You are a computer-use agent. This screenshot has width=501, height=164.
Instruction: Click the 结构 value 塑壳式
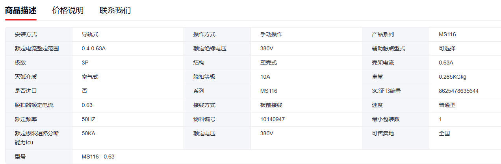point(269,63)
